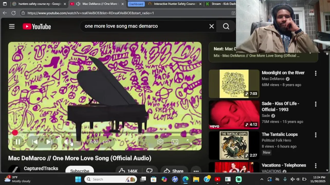This screenshot has width=330, height=185.
Task: Play The Tantalic Loops thumbnail
Action: pos(234,145)
